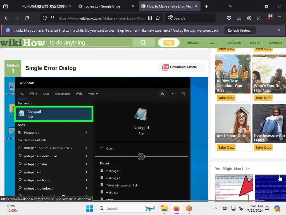Open File Explorer from the taskbar
The width and height of the screenshot is (286, 215).
pyautogui.click(x=164, y=208)
